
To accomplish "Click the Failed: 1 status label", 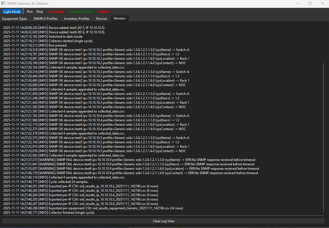I will point(104,12).
